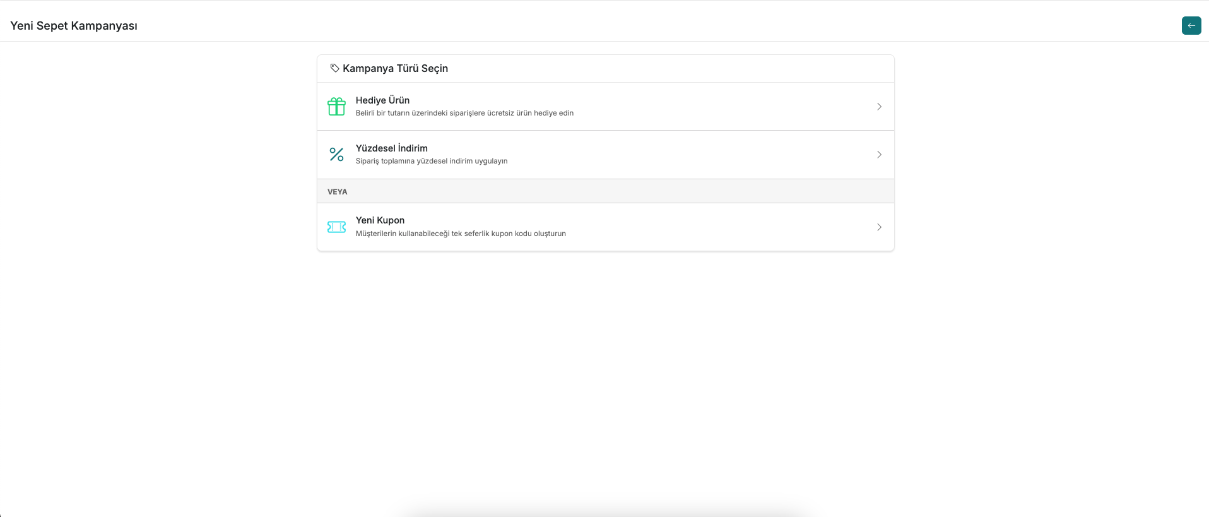Select the Yeni Kupon title

[380, 220]
